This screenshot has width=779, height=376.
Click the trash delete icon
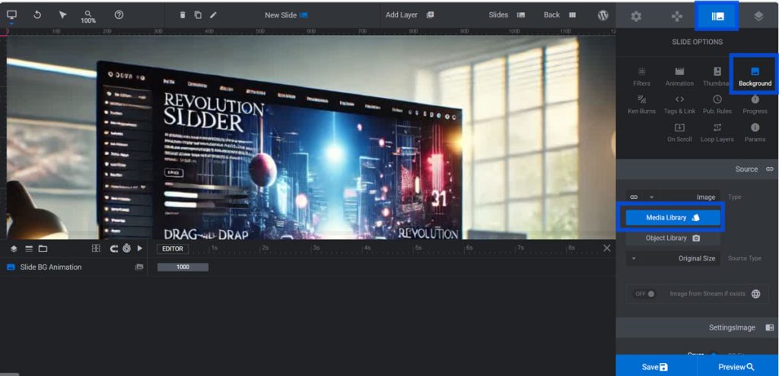click(182, 14)
